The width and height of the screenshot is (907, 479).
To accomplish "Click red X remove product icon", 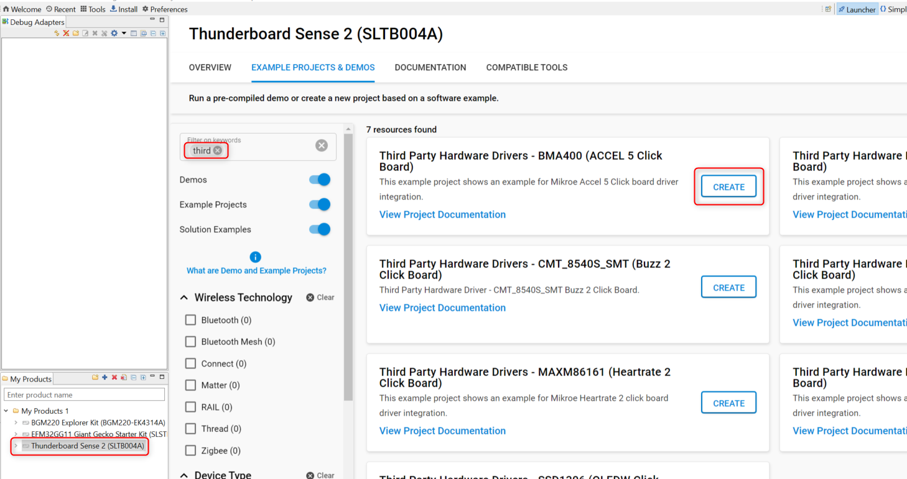I will click(x=114, y=377).
